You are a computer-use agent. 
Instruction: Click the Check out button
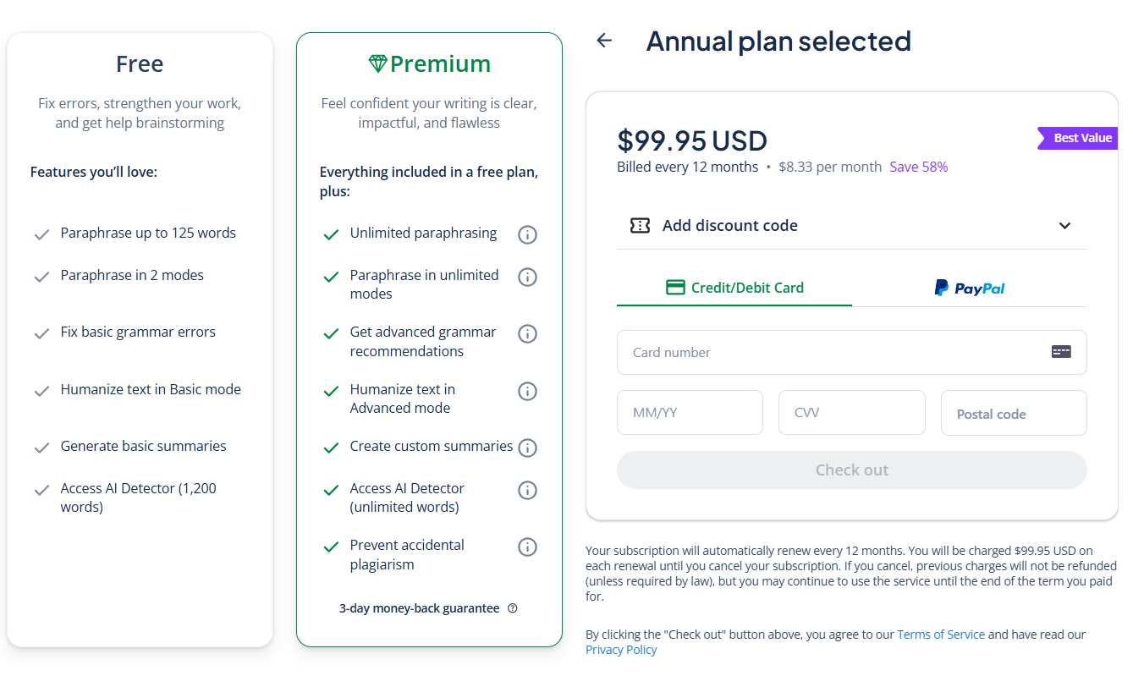851,470
